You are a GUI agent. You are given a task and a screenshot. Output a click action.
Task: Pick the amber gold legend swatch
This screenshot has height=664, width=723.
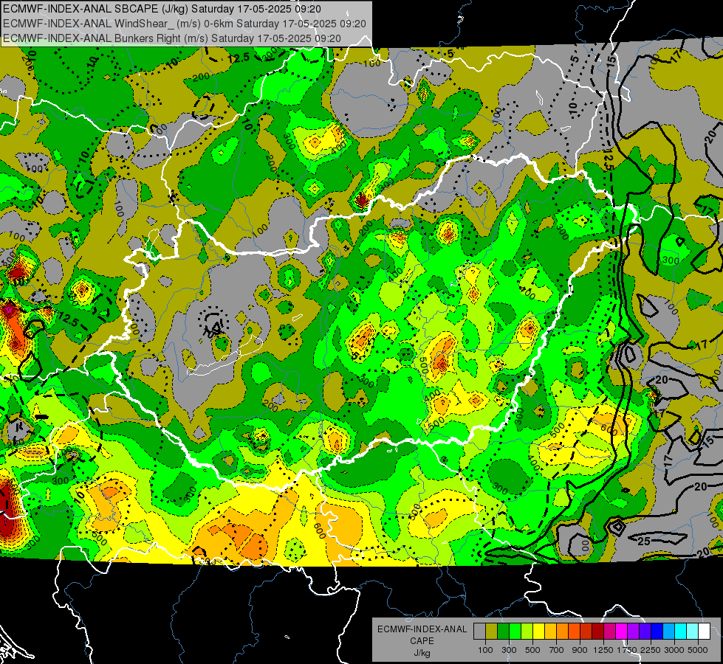[550, 631]
